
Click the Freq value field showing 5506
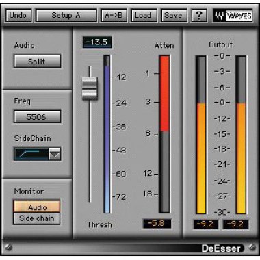pos(37,117)
